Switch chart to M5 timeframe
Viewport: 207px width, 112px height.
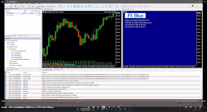(x=125, y=6)
